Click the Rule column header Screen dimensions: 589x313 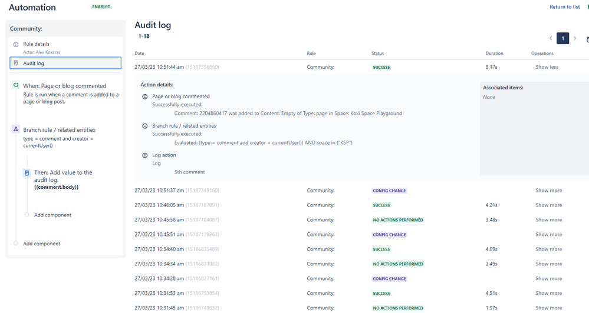click(311, 53)
